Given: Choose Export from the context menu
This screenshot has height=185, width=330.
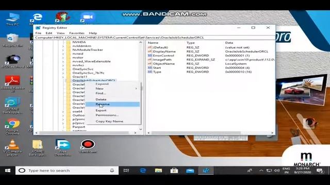Looking at the screenshot, I should coord(113,110).
